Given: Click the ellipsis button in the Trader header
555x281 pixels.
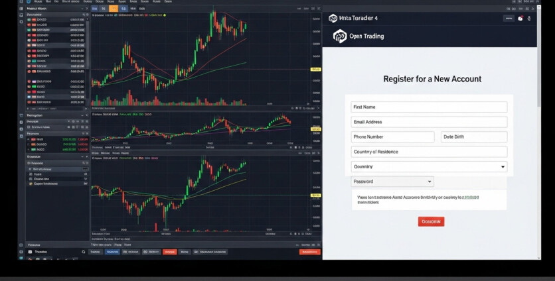Looking at the screenshot, I should click(x=509, y=19).
